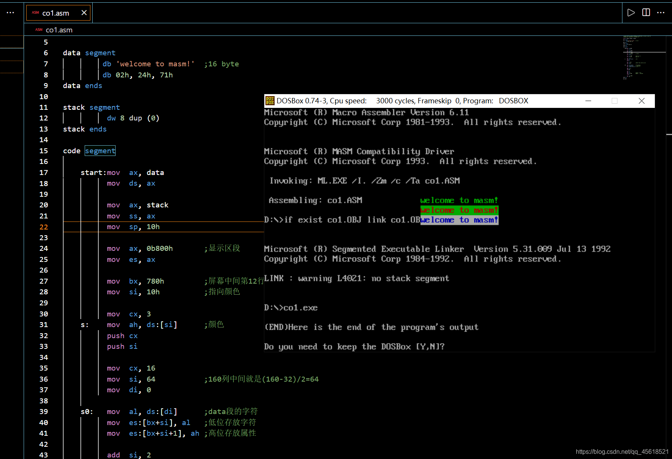Click green 'welcome to masm!' in DOSBox

coord(459,201)
